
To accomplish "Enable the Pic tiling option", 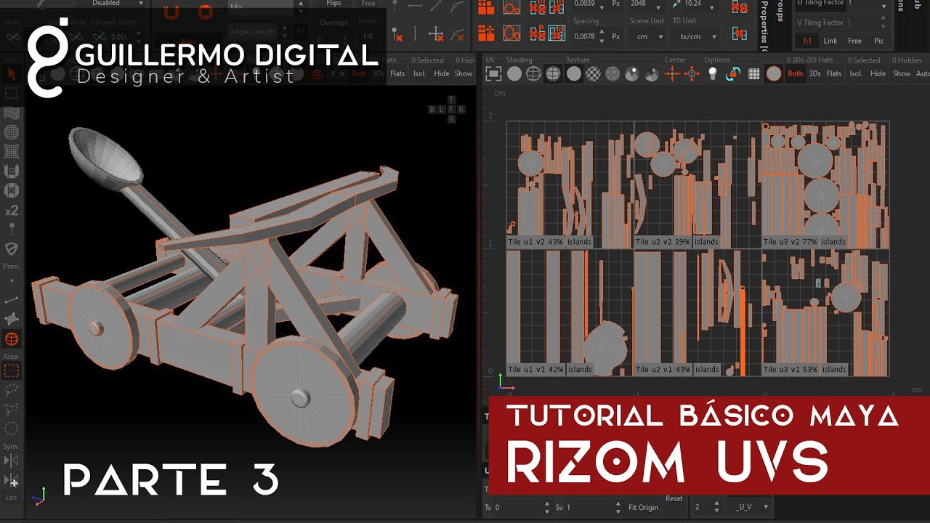I will 879,41.
